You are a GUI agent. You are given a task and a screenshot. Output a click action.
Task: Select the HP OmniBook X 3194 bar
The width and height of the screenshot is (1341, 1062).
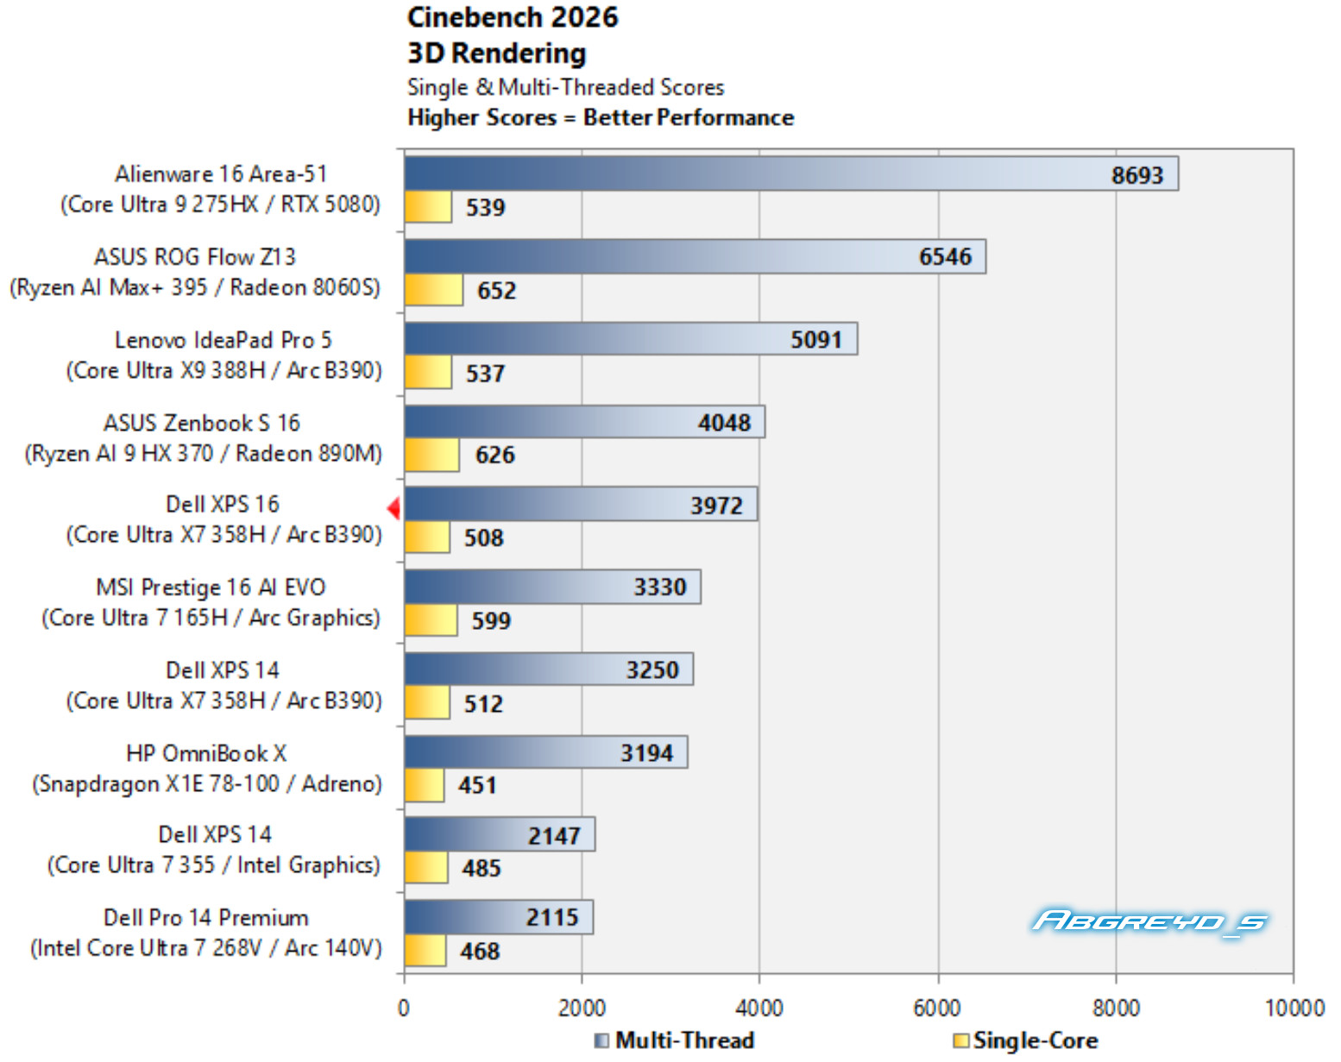[546, 752]
